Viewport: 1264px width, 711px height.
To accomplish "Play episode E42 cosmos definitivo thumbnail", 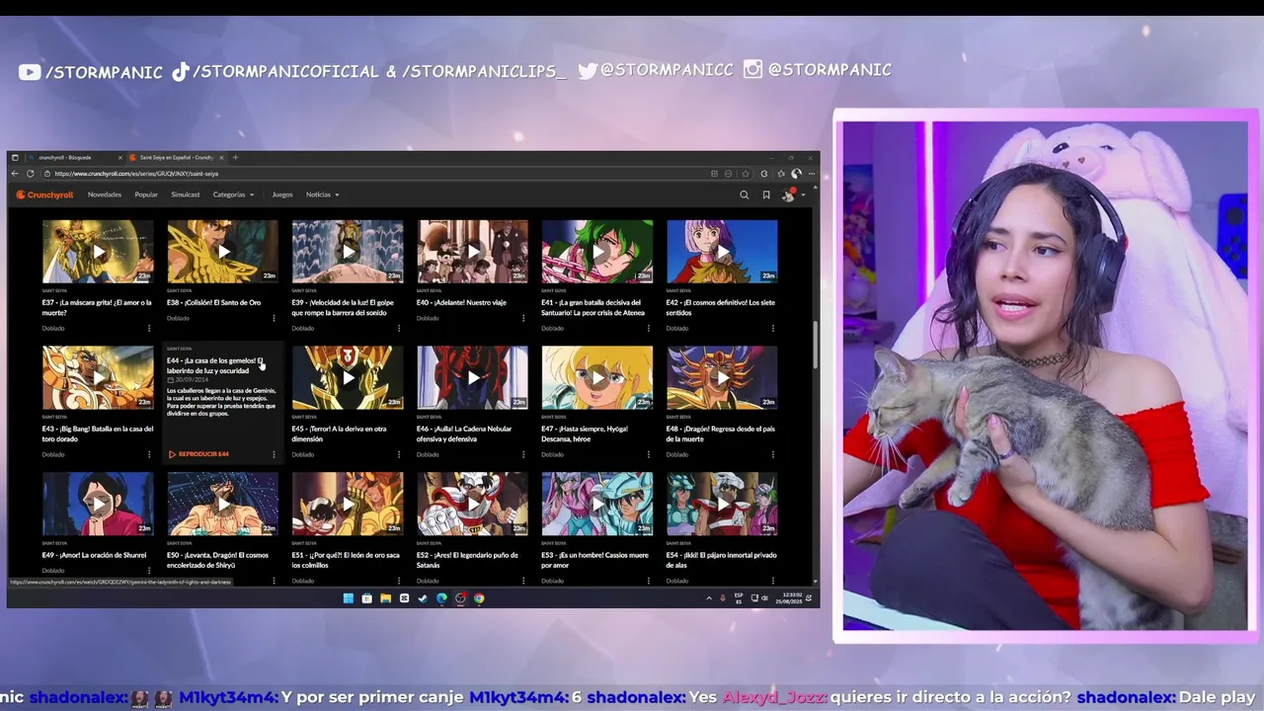I will tap(722, 252).
